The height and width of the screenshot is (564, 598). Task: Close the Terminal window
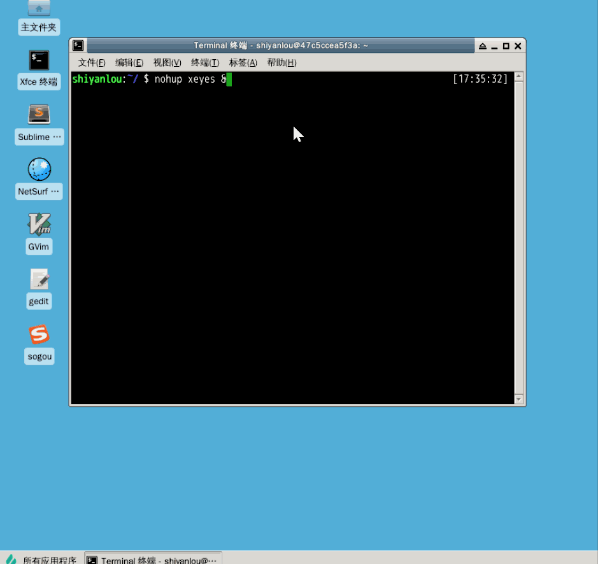pyautogui.click(x=518, y=46)
